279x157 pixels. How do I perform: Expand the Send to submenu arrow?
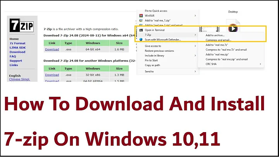click(195, 72)
